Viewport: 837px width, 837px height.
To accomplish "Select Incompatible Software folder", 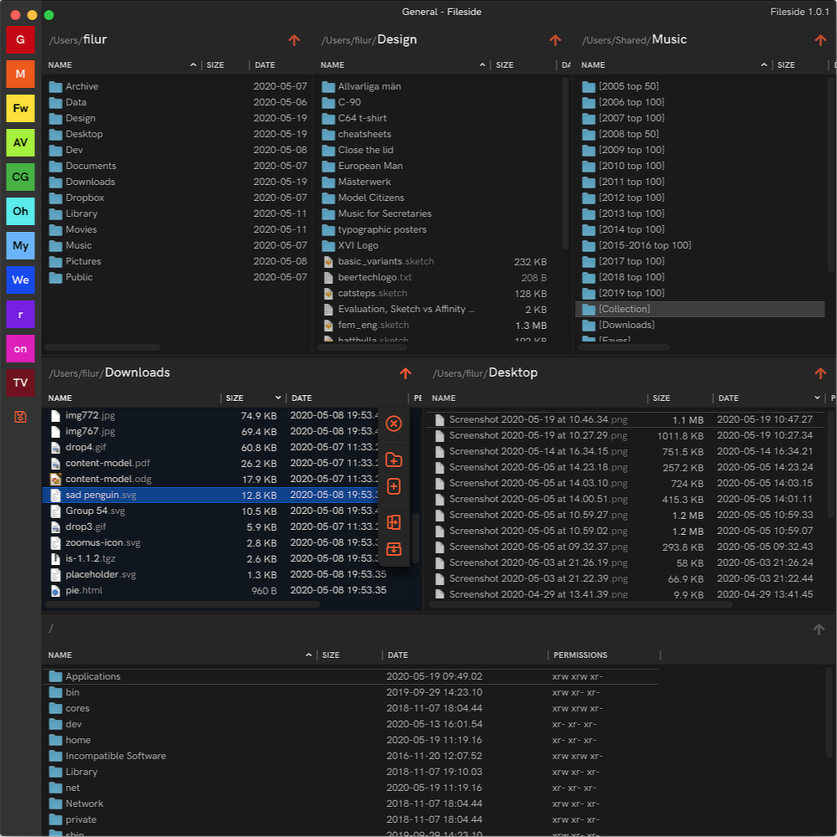I will coord(350,756).
